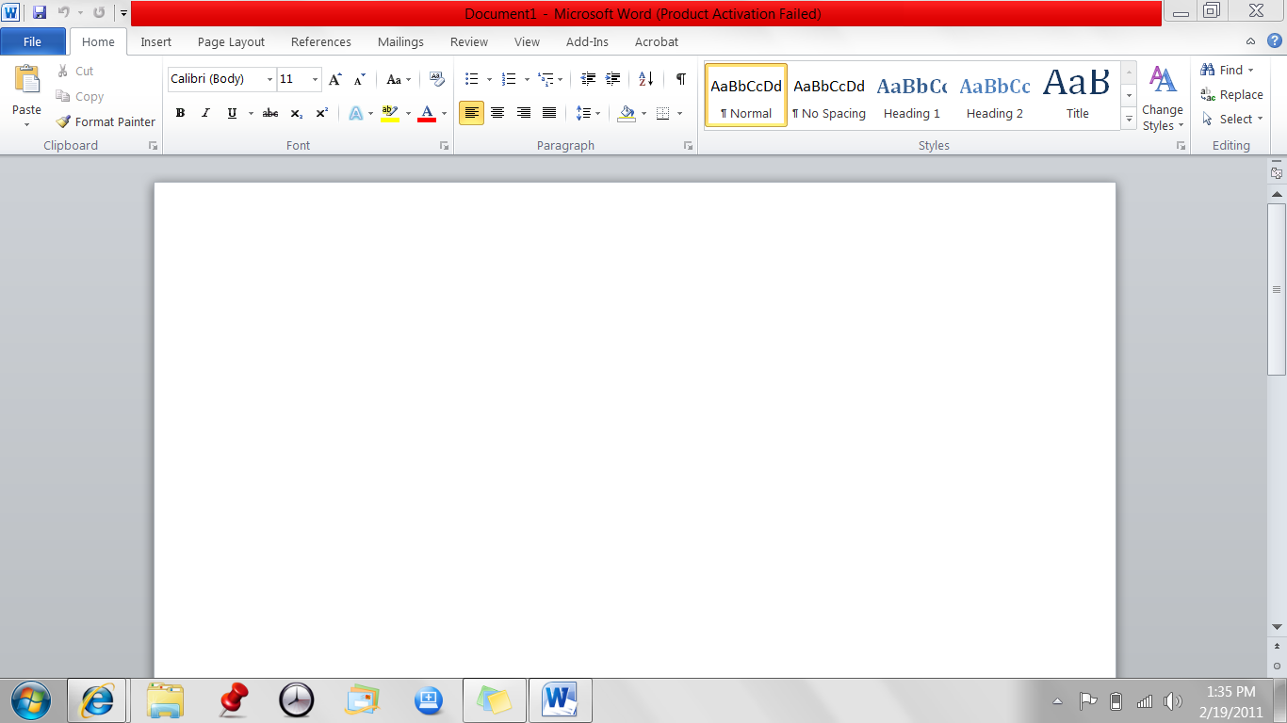Click the Replace button
Image resolution: width=1287 pixels, height=723 pixels.
point(1231,95)
